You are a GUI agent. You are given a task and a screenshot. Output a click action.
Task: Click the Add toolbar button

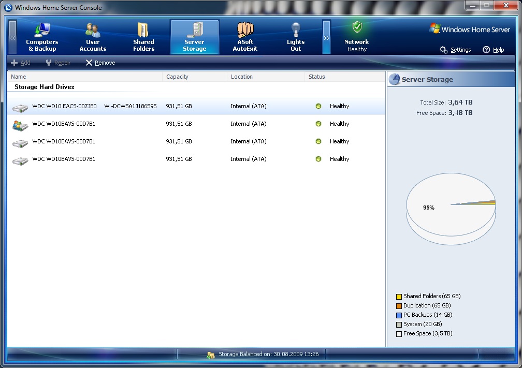coord(21,63)
